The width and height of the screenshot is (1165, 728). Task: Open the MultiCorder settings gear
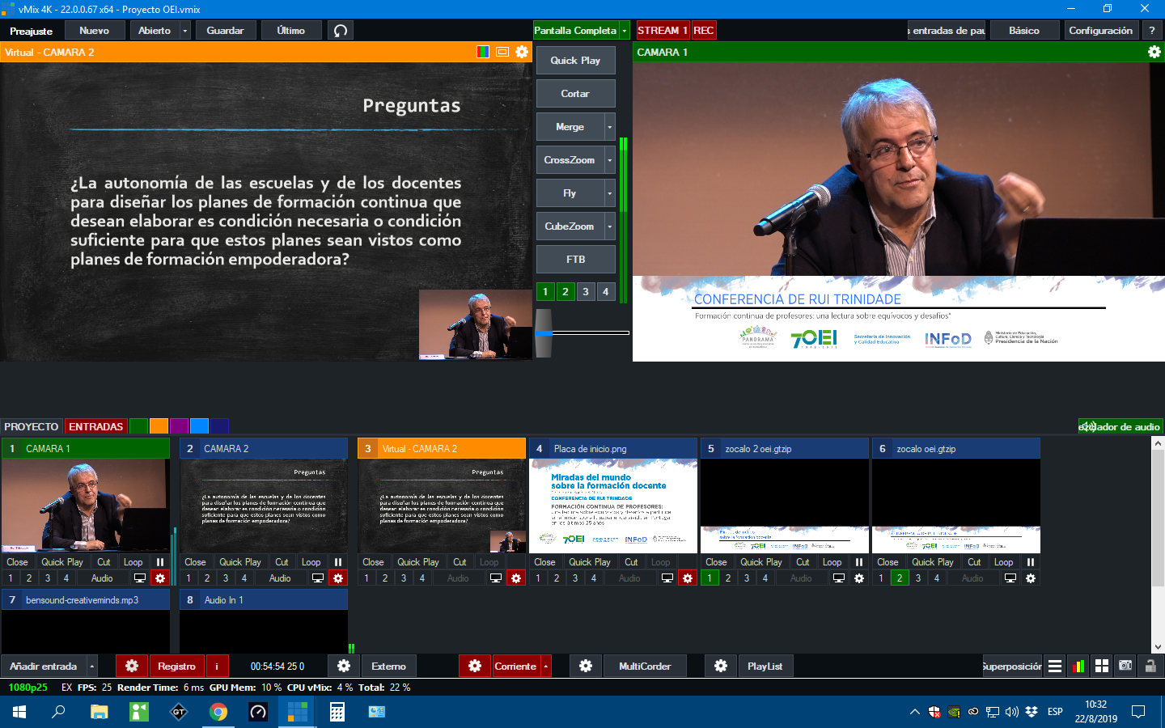tap(586, 667)
